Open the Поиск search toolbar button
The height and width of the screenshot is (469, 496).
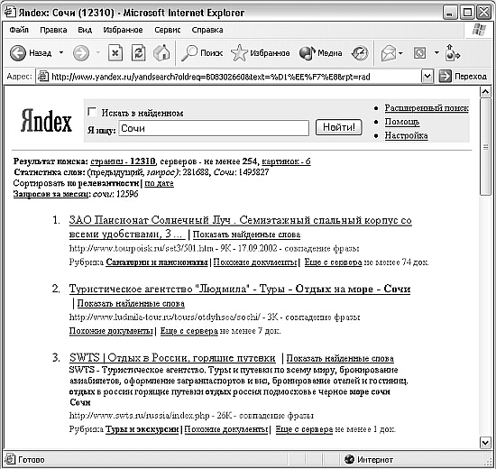coord(202,53)
